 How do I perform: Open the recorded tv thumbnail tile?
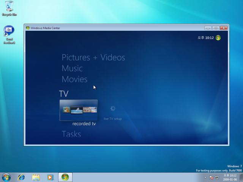tap(79, 110)
